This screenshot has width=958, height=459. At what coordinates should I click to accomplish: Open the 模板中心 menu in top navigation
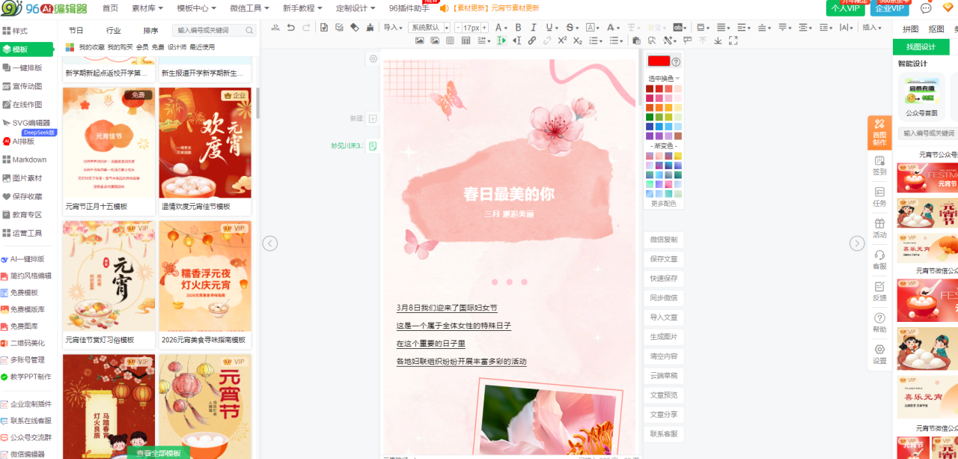coord(196,8)
